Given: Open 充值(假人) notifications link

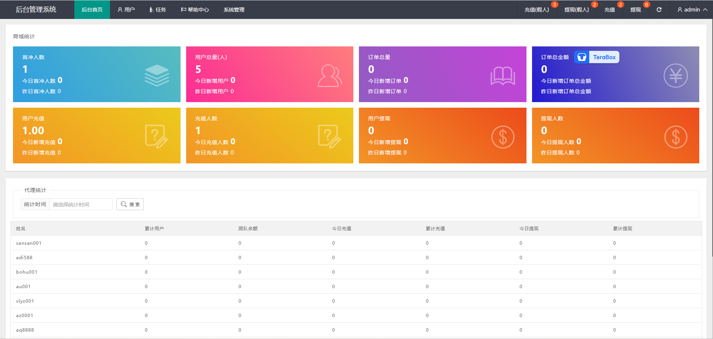Looking at the screenshot, I should (537, 10).
